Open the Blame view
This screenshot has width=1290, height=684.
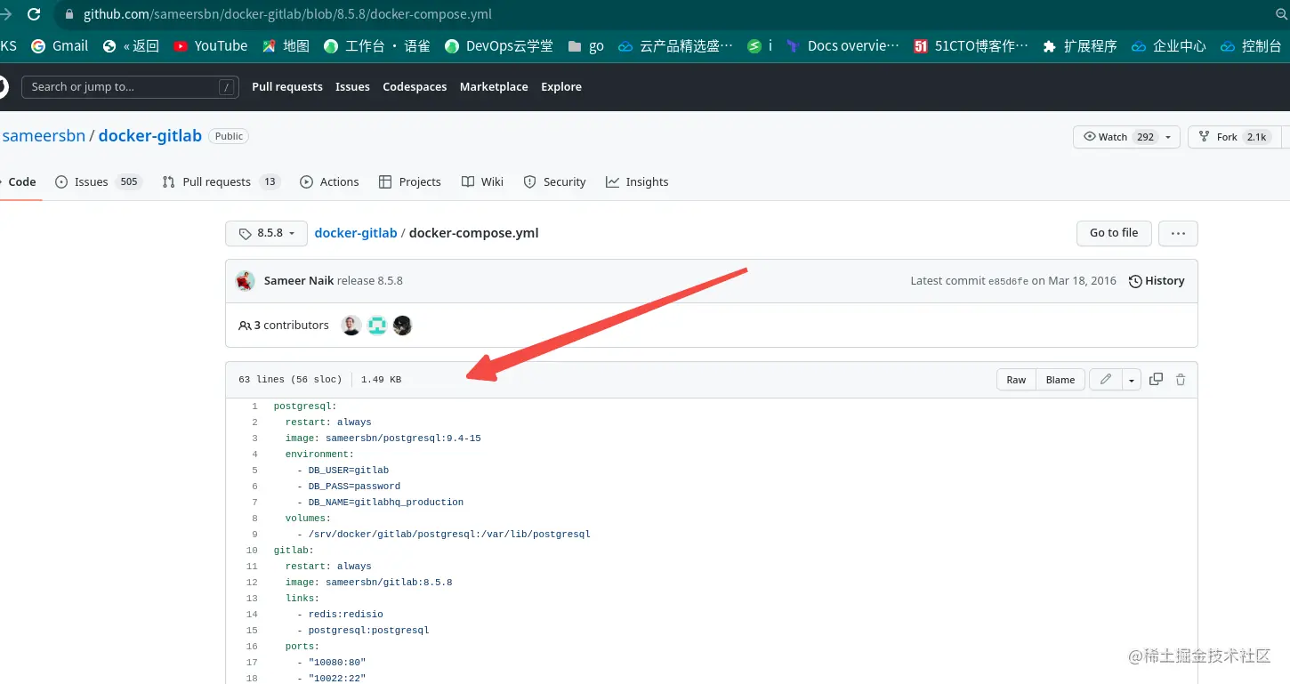point(1060,380)
